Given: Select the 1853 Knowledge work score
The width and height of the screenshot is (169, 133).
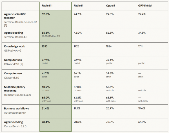Looking at the screenshot, I should [x=45, y=46].
